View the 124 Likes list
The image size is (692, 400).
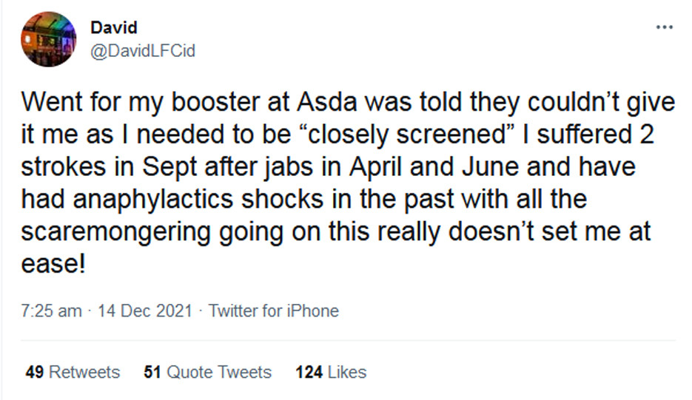point(330,372)
